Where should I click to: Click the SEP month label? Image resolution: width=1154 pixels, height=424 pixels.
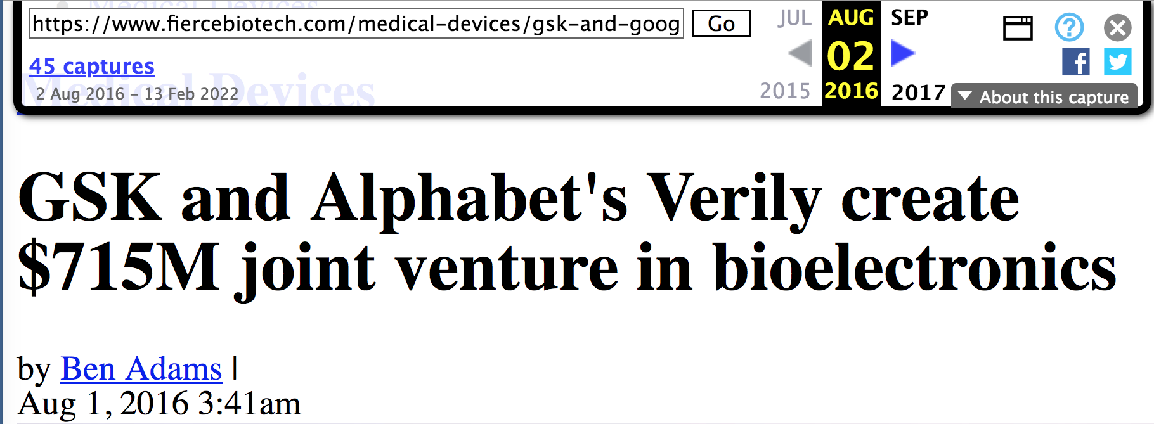(x=909, y=18)
